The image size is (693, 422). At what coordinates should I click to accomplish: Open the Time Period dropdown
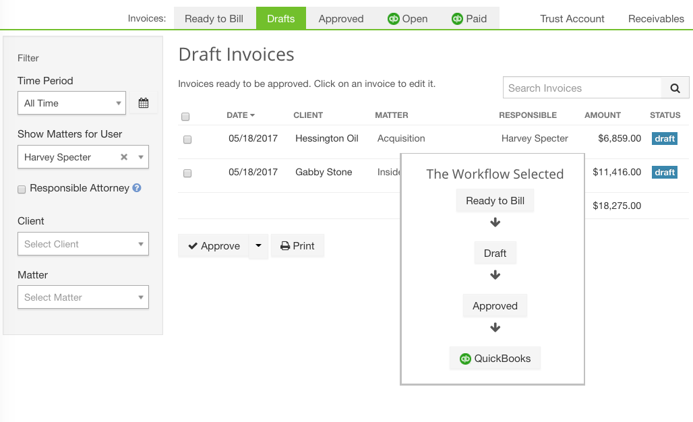click(71, 103)
